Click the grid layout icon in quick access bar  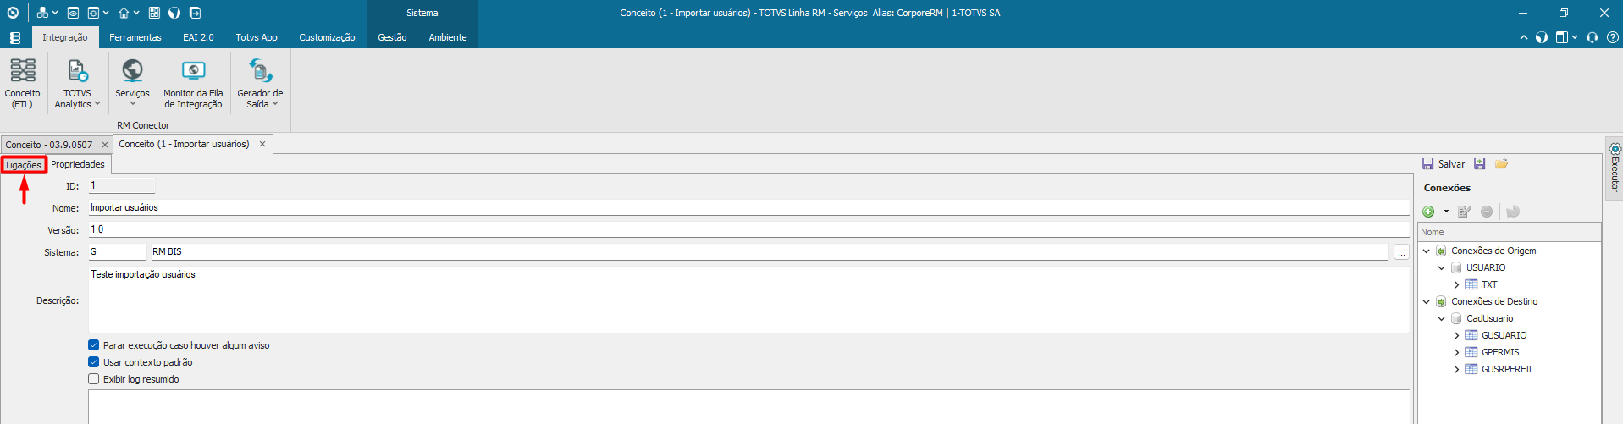point(154,13)
